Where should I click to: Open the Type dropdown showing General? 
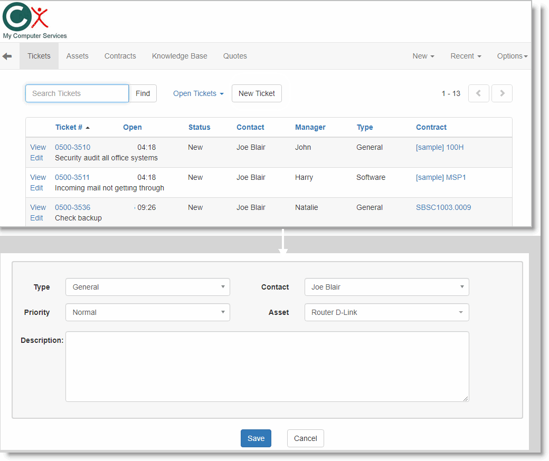[148, 287]
